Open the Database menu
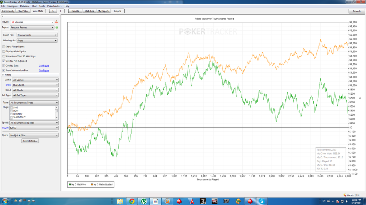The image size is (366, 205). 25,6
